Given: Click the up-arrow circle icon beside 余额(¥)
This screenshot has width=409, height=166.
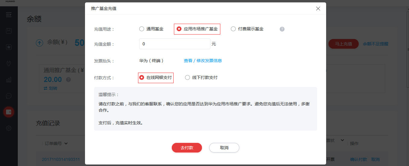Looking at the screenshot, I should click(39, 43).
